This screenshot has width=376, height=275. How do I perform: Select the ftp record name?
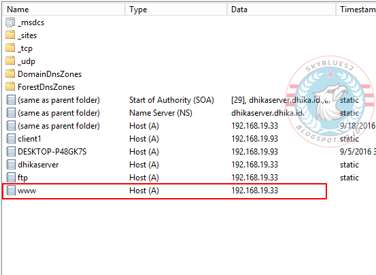[23, 178]
